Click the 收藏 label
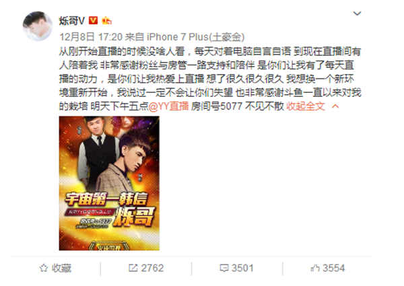 tap(61, 269)
